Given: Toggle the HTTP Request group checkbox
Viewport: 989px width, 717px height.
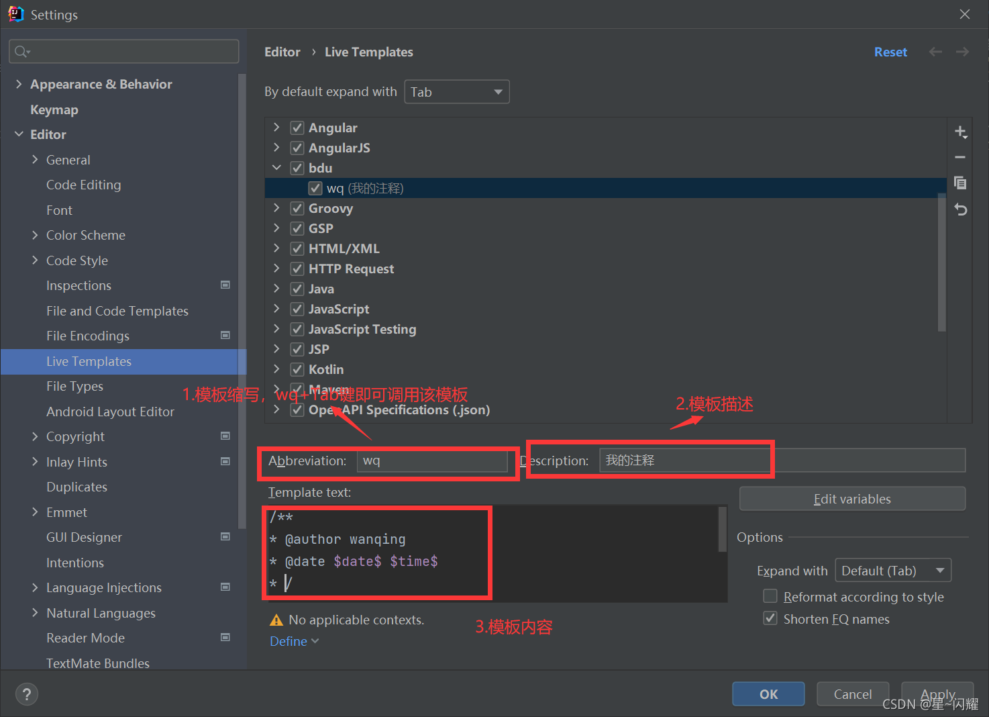Looking at the screenshot, I should click(x=297, y=269).
